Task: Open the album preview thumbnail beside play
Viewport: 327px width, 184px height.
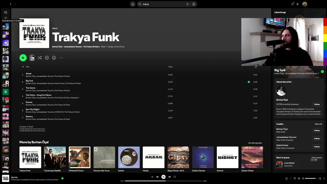Action: point(32,58)
